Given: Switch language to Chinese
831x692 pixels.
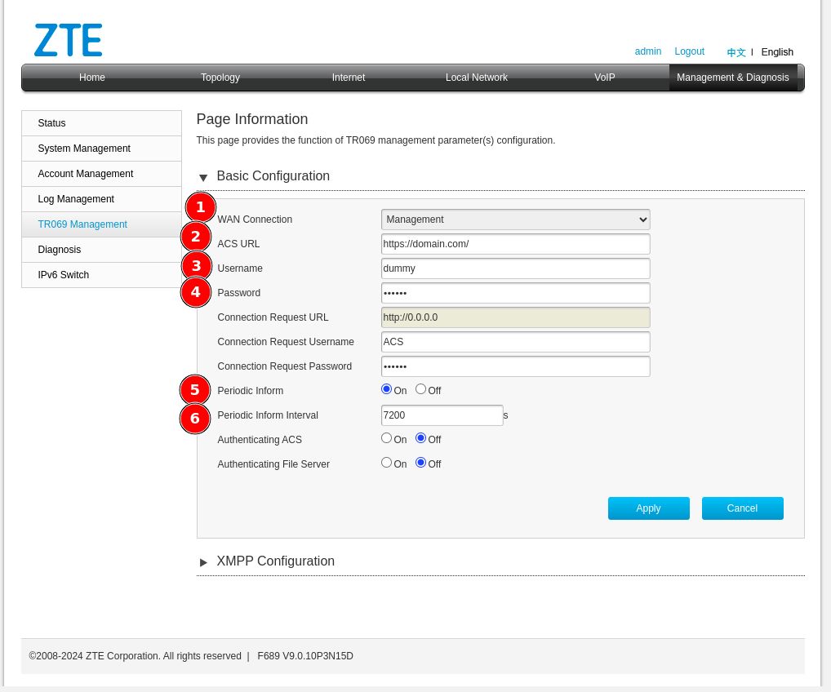Looking at the screenshot, I should pos(736,52).
